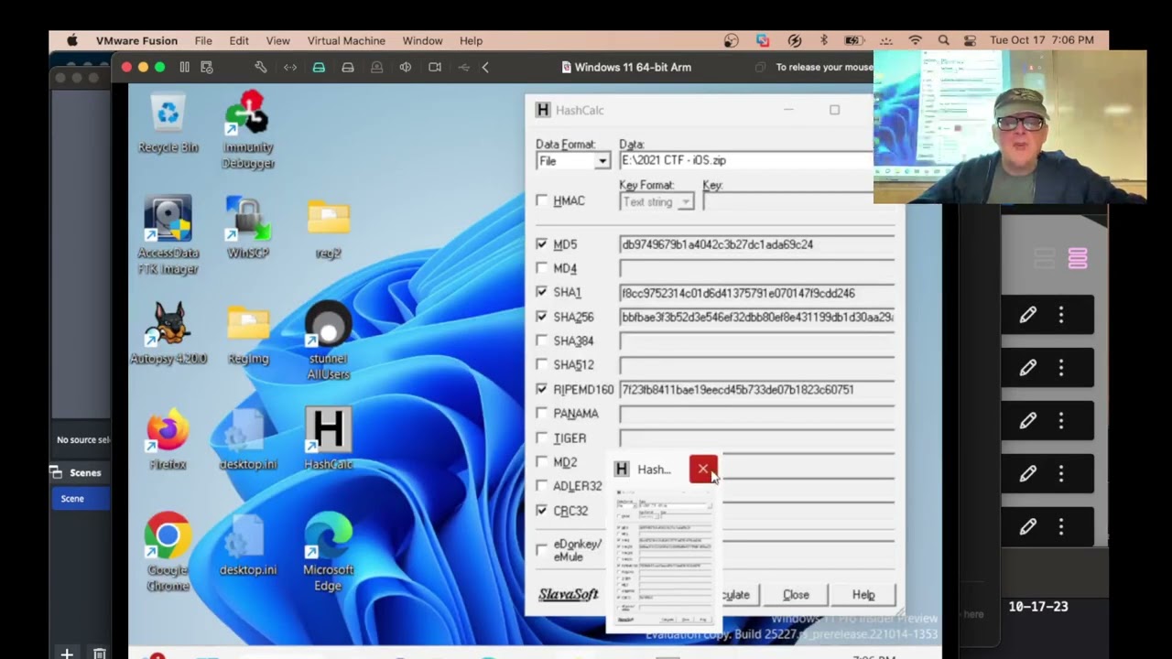Enable the MD2 checkbox

[542, 461]
